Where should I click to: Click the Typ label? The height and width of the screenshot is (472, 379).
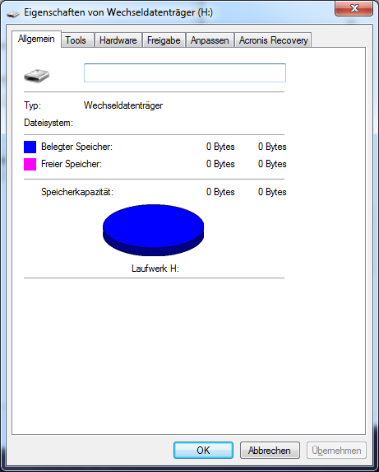click(x=32, y=105)
